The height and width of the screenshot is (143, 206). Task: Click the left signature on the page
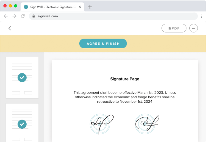click(101, 124)
